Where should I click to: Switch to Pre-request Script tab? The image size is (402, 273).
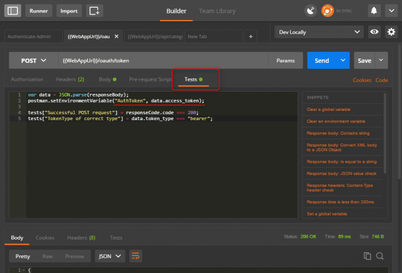(x=150, y=79)
